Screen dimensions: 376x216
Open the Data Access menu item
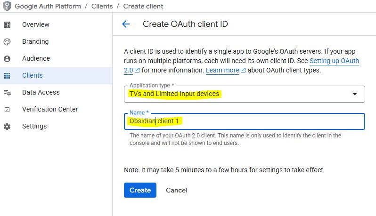(56, 92)
